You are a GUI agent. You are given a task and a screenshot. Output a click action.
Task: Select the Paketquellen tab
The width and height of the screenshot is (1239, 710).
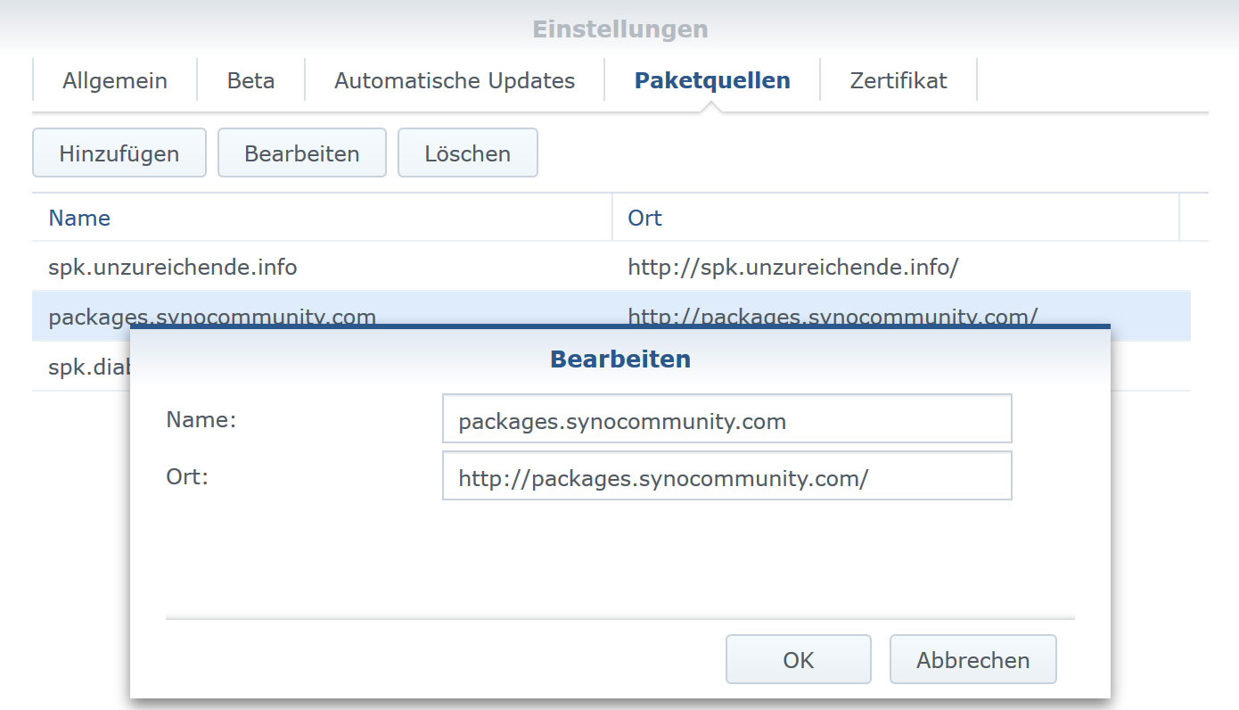click(712, 81)
